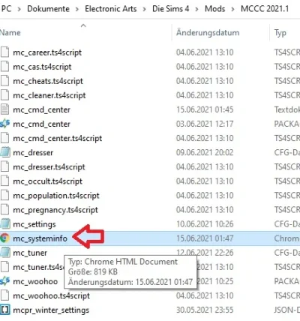Select the mc_cleaner.ts4script file name
This screenshot has height=321, width=300.
(x=49, y=95)
